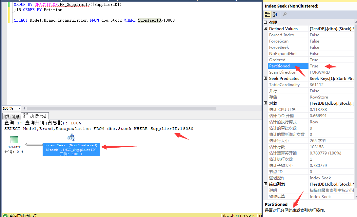Select the Partitioned property row

[279, 66]
